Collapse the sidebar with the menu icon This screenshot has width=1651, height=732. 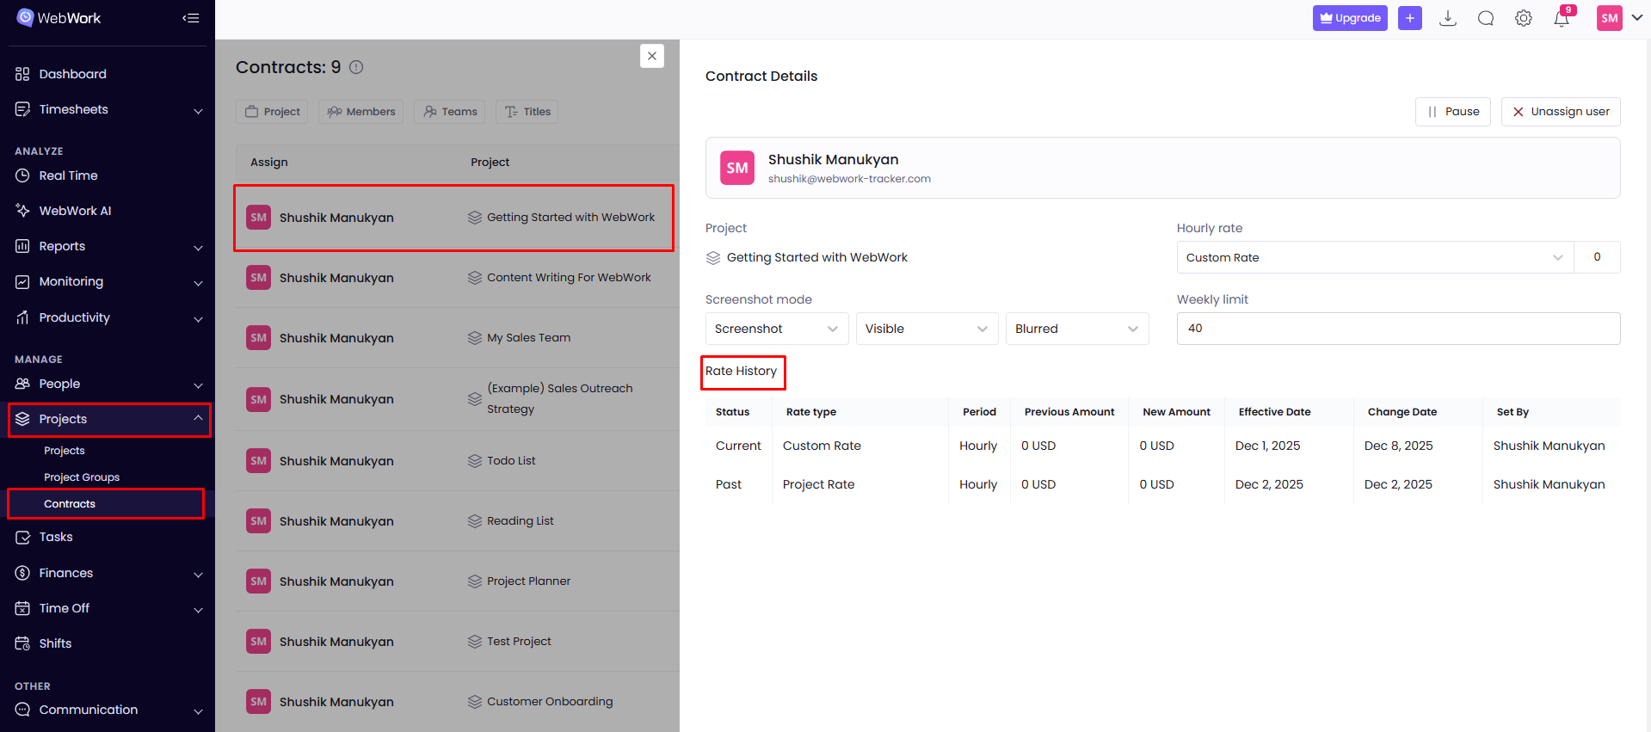[x=191, y=18]
